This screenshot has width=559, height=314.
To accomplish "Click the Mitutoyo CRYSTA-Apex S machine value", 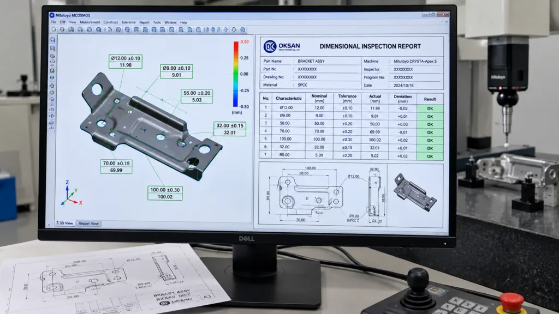I will pyautogui.click(x=415, y=61).
